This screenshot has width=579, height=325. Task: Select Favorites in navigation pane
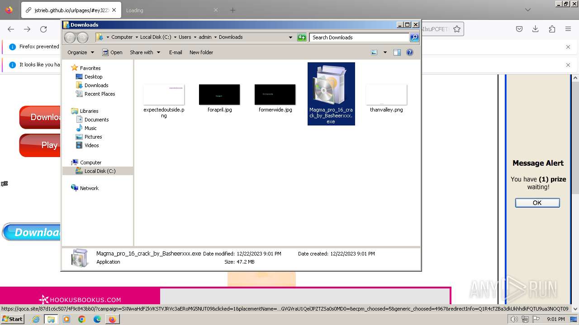[x=90, y=68]
